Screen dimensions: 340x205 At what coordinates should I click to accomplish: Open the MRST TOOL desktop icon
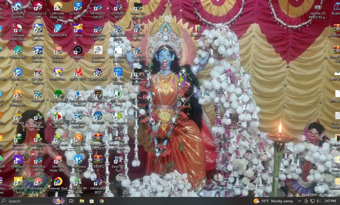coord(78,72)
